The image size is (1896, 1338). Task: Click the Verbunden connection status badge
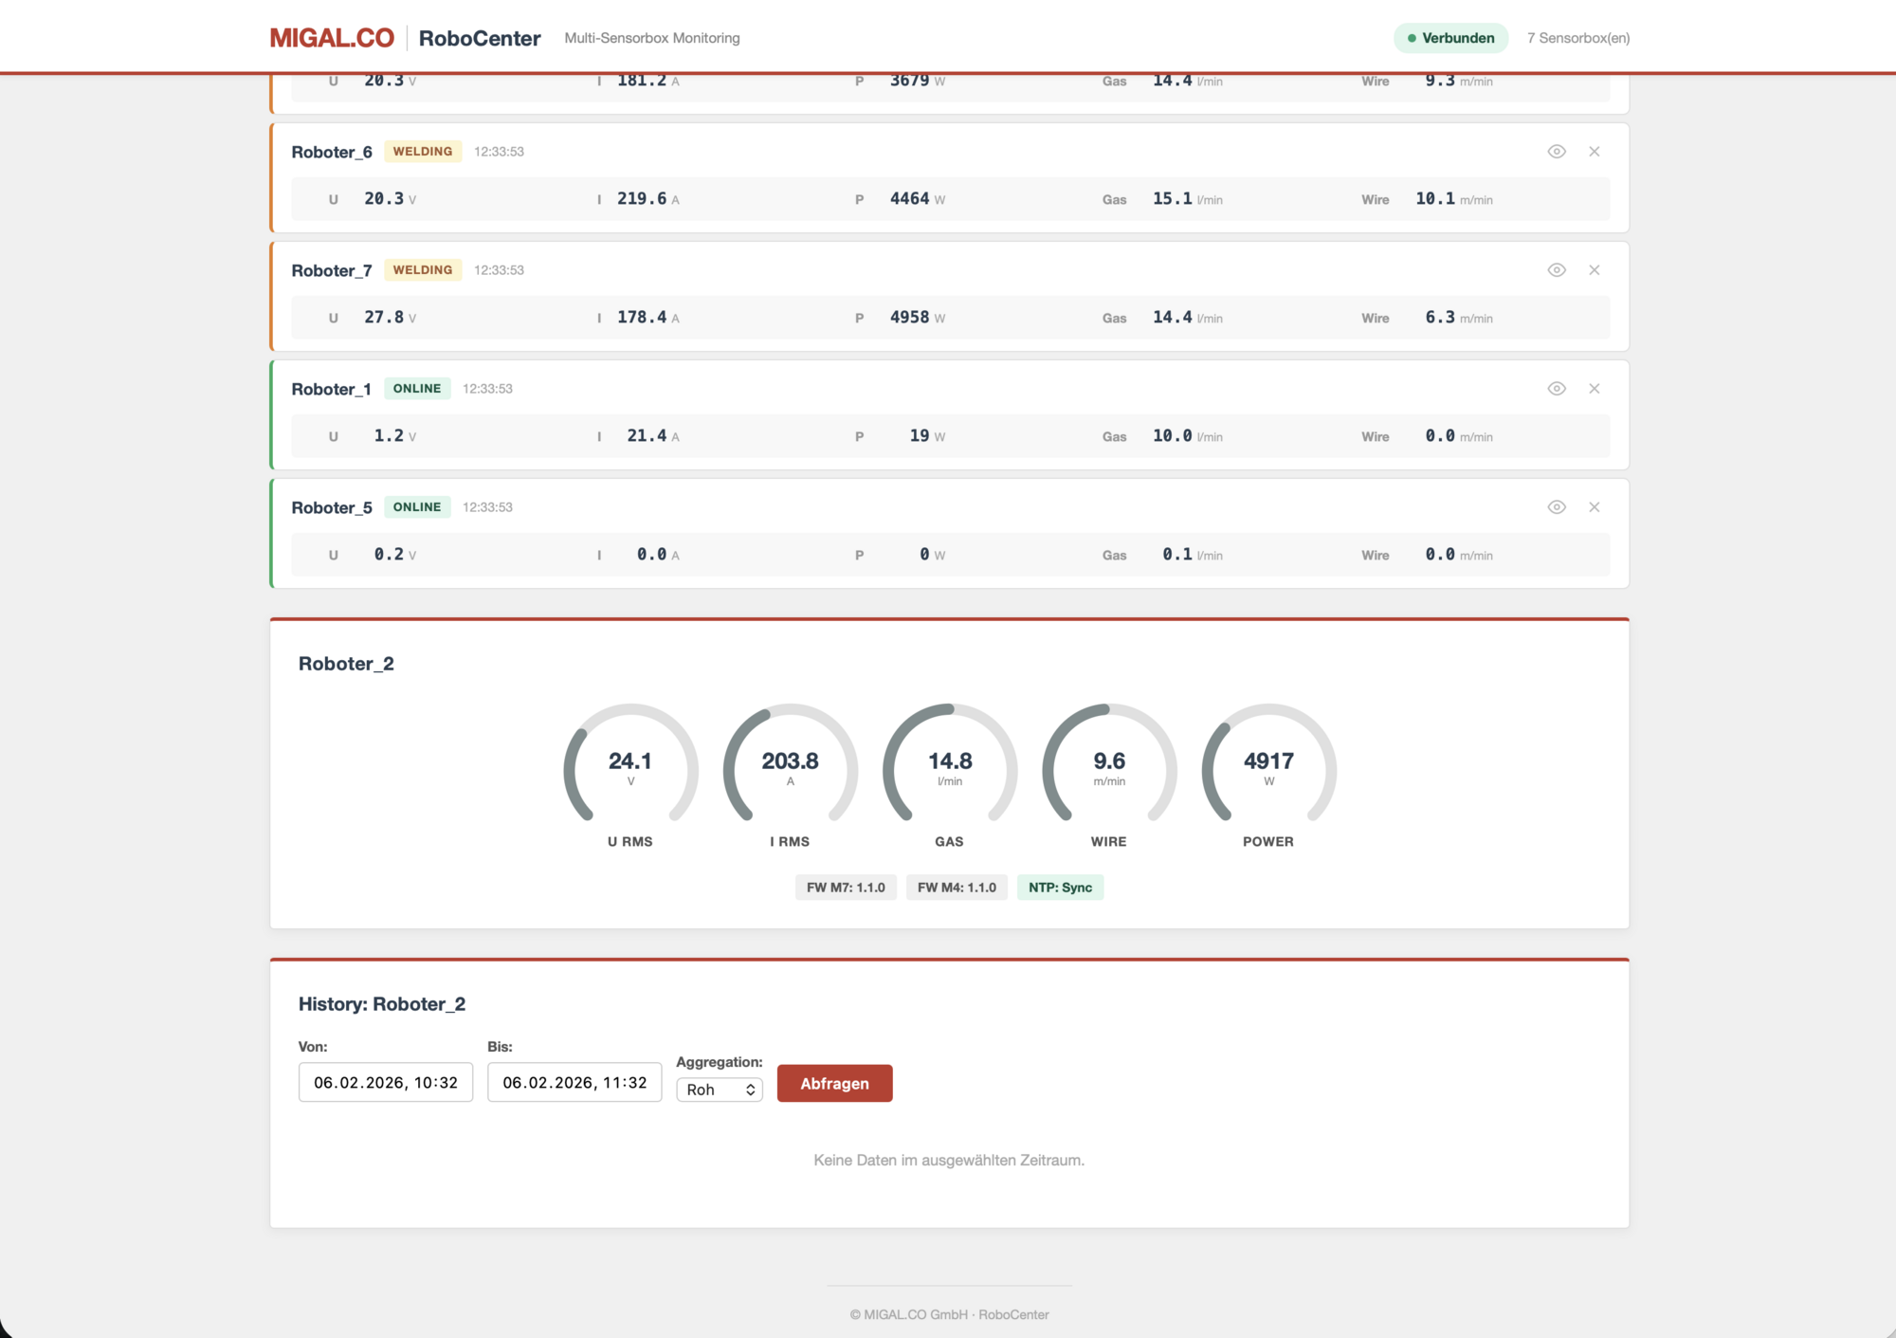coord(1450,38)
